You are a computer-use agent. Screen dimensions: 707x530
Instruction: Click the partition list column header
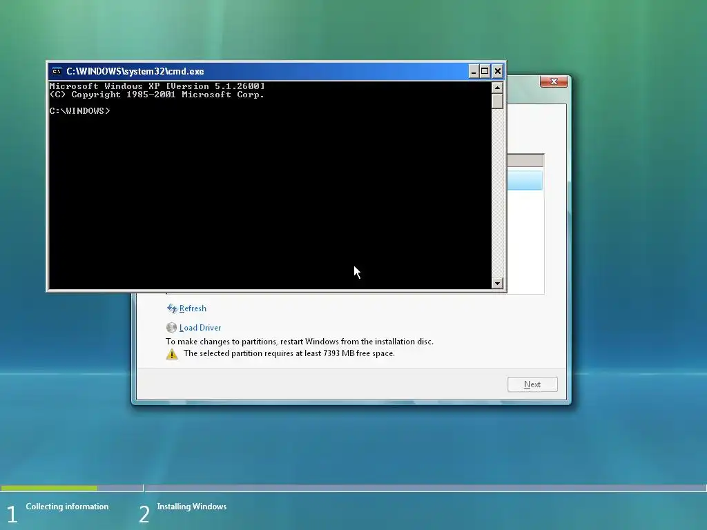(x=525, y=160)
